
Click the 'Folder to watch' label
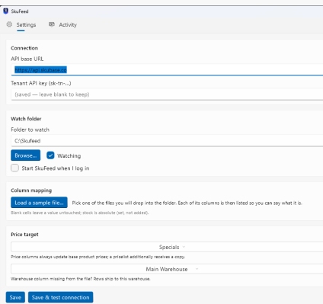[x=30, y=130]
